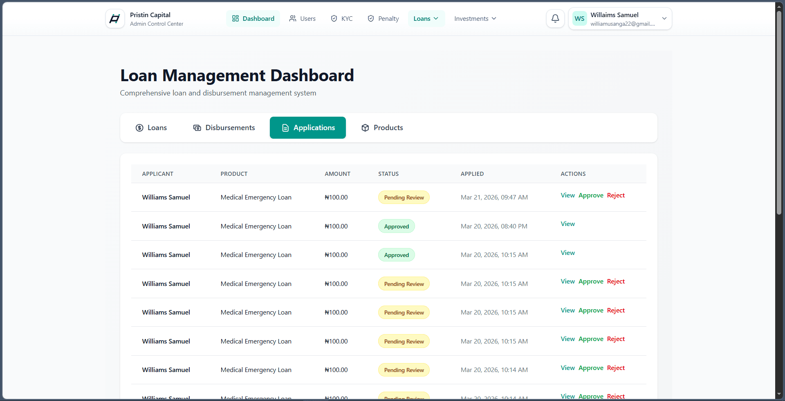Screen dimensions: 785x401
Task: View the approved Mar 20, 10:15 AM application
Action: pyautogui.click(x=567, y=253)
